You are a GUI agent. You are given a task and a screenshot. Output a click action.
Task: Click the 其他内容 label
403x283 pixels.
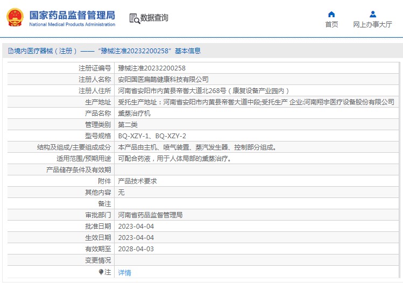click(x=98, y=193)
